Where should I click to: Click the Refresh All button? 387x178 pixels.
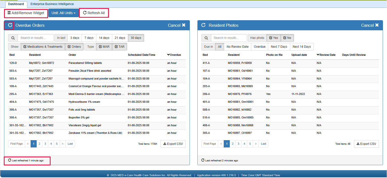[94, 13]
